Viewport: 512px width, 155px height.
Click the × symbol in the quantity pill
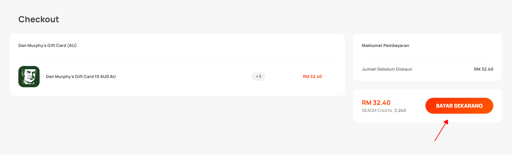click(257, 77)
